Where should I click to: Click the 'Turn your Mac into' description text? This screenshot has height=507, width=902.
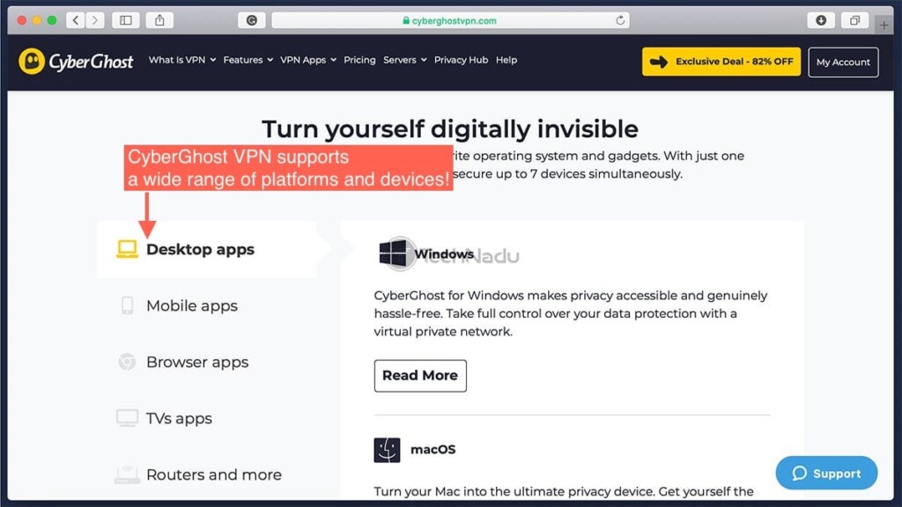(563, 491)
